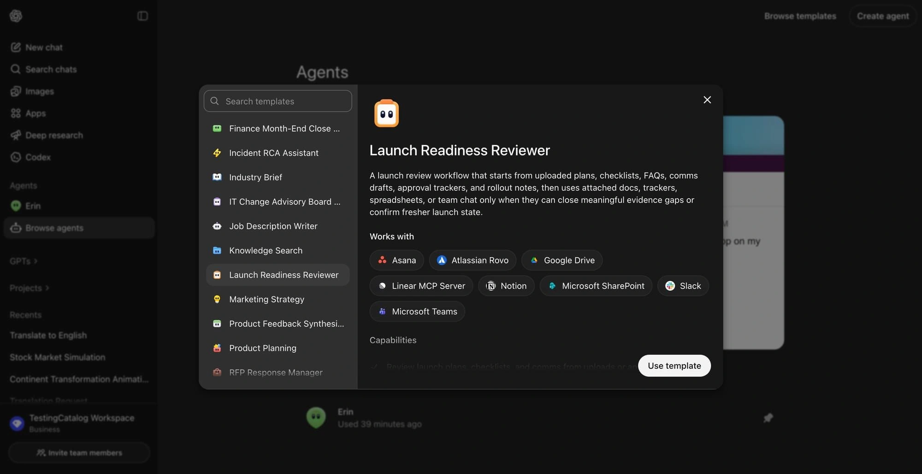Select the Product Planning template
The image size is (922, 474).
(278, 348)
